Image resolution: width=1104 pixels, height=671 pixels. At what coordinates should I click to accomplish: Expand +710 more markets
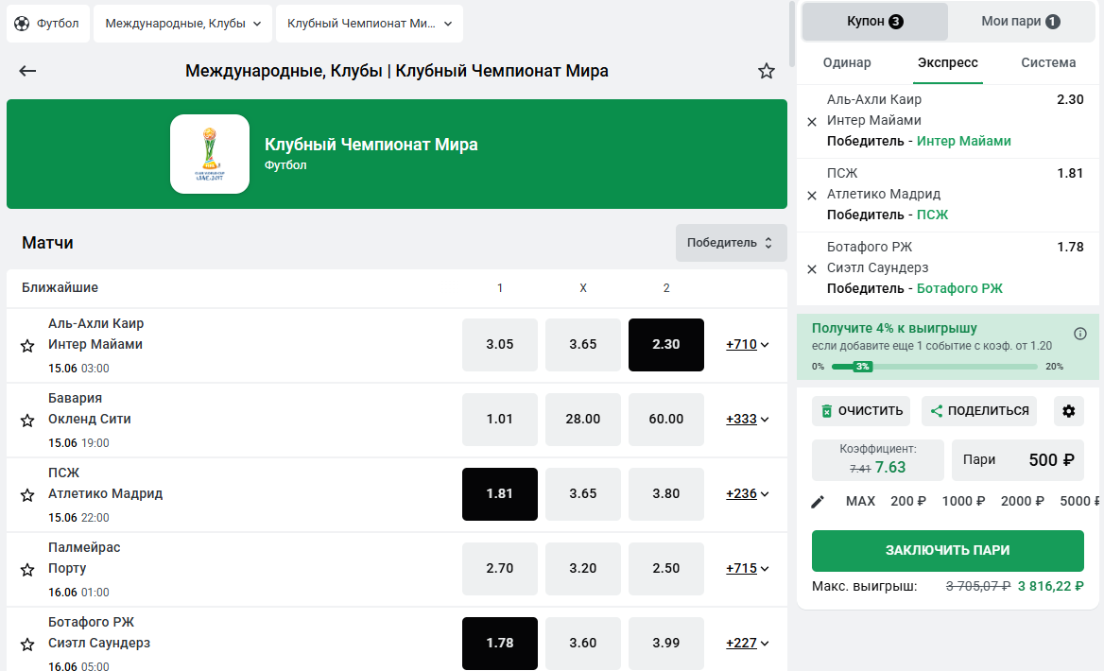tap(747, 344)
